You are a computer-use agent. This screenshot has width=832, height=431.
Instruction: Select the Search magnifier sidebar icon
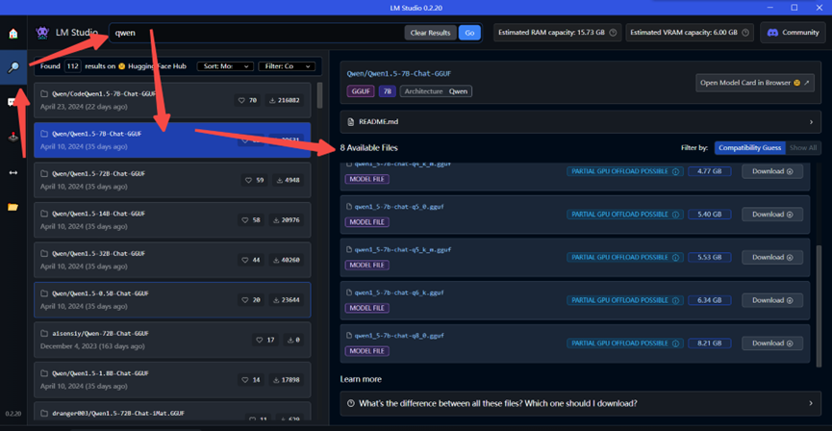[13, 67]
